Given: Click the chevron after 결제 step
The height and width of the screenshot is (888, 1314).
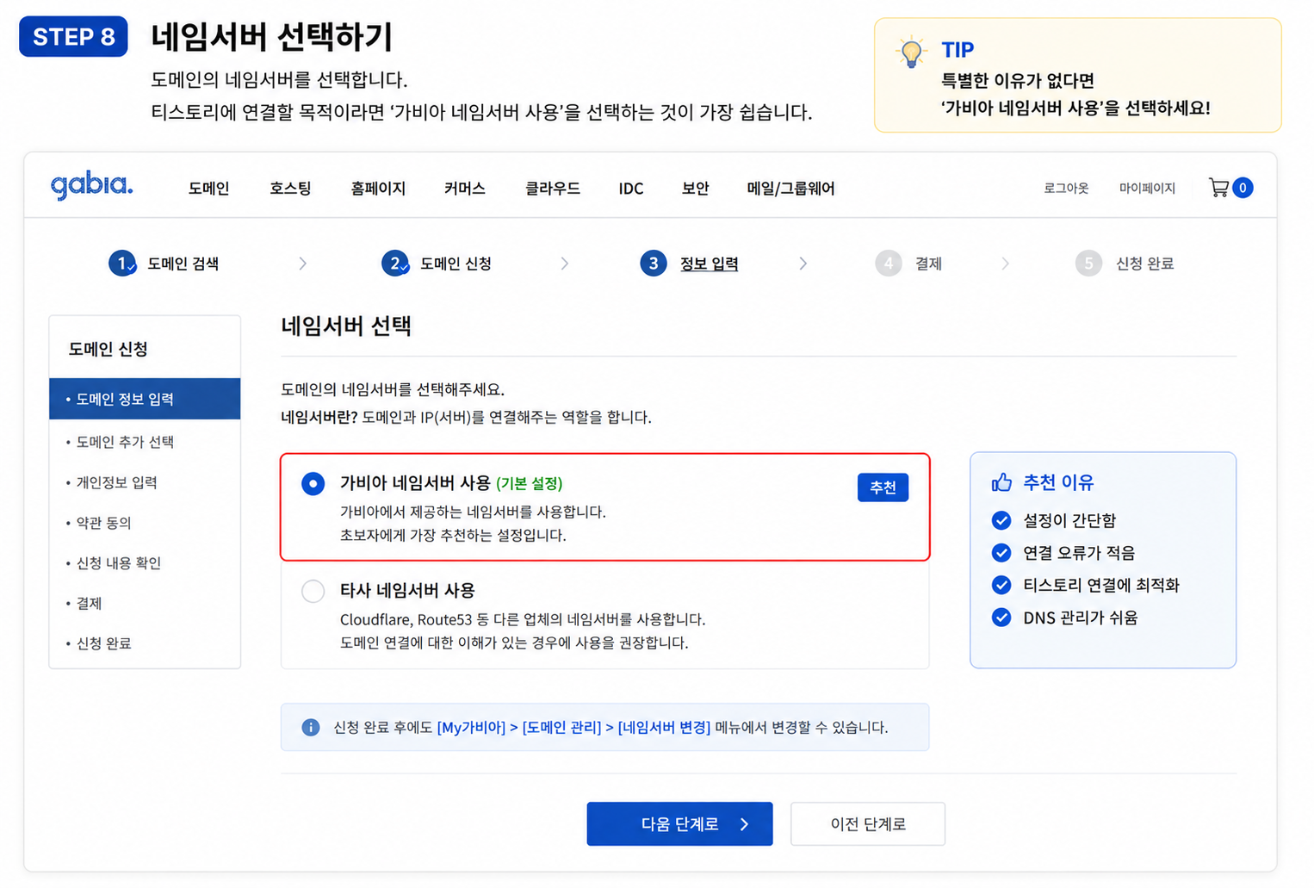Looking at the screenshot, I should (x=1005, y=264).
